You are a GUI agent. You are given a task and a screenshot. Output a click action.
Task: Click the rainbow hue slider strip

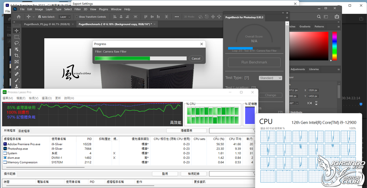(335, 46)
